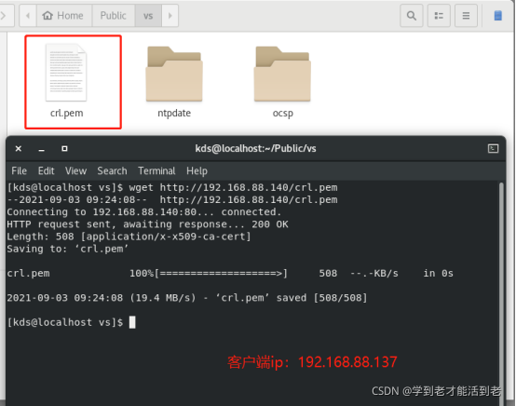This screenshot has width=516, height=406.
Task: Open the terminal View menu
Action: (75, 170)
